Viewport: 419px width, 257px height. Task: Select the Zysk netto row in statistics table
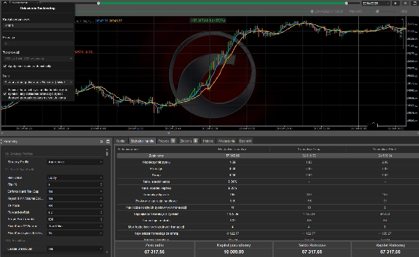(x=267, y=156)
